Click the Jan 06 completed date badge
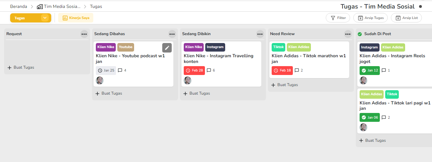This screenshot has height=162, width=432. 369,117
